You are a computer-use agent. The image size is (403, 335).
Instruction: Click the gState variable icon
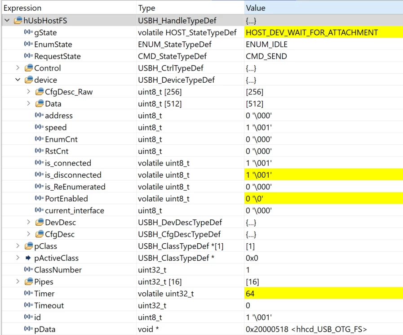[28, 32]
